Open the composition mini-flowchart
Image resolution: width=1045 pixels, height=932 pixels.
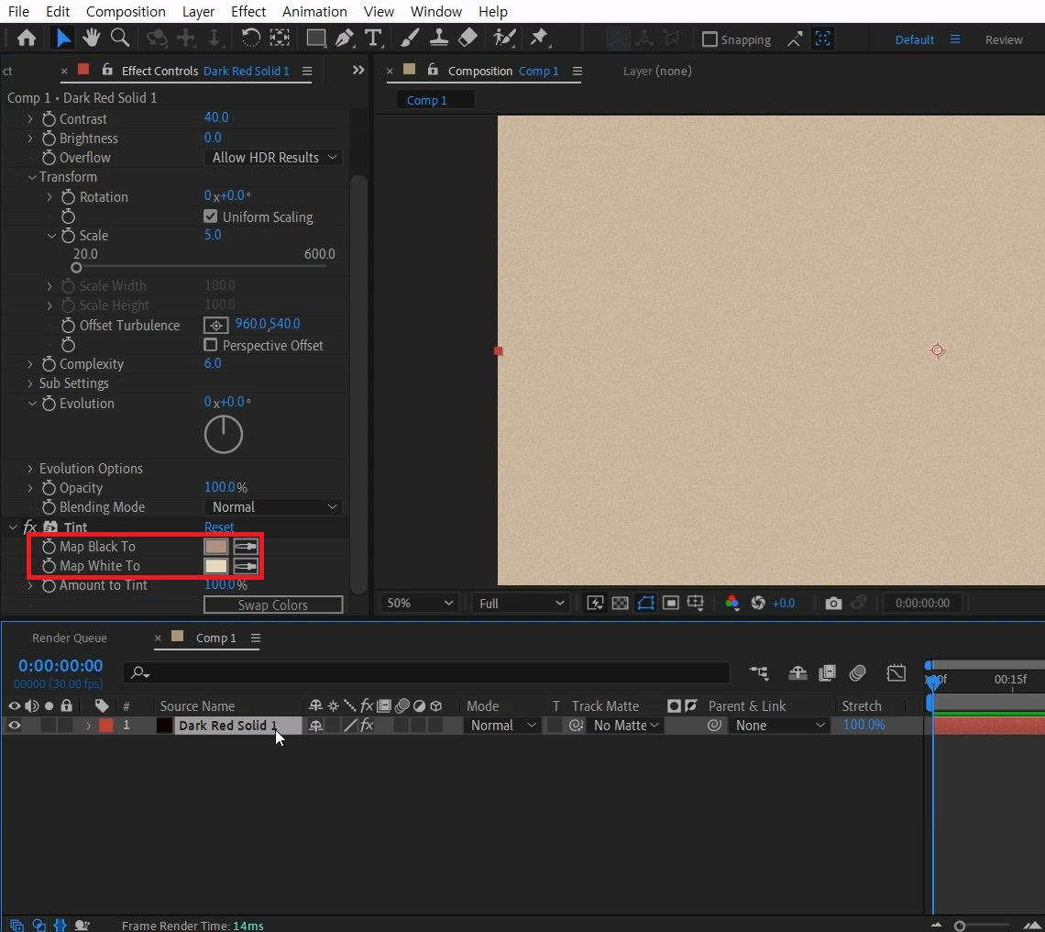click(758, 673)
